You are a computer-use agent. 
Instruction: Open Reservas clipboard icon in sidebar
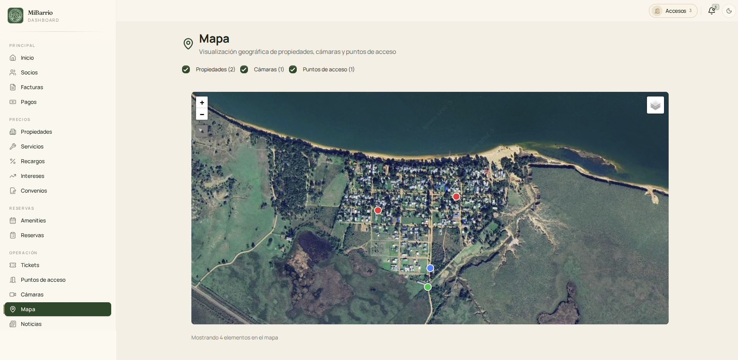[13, 235]
